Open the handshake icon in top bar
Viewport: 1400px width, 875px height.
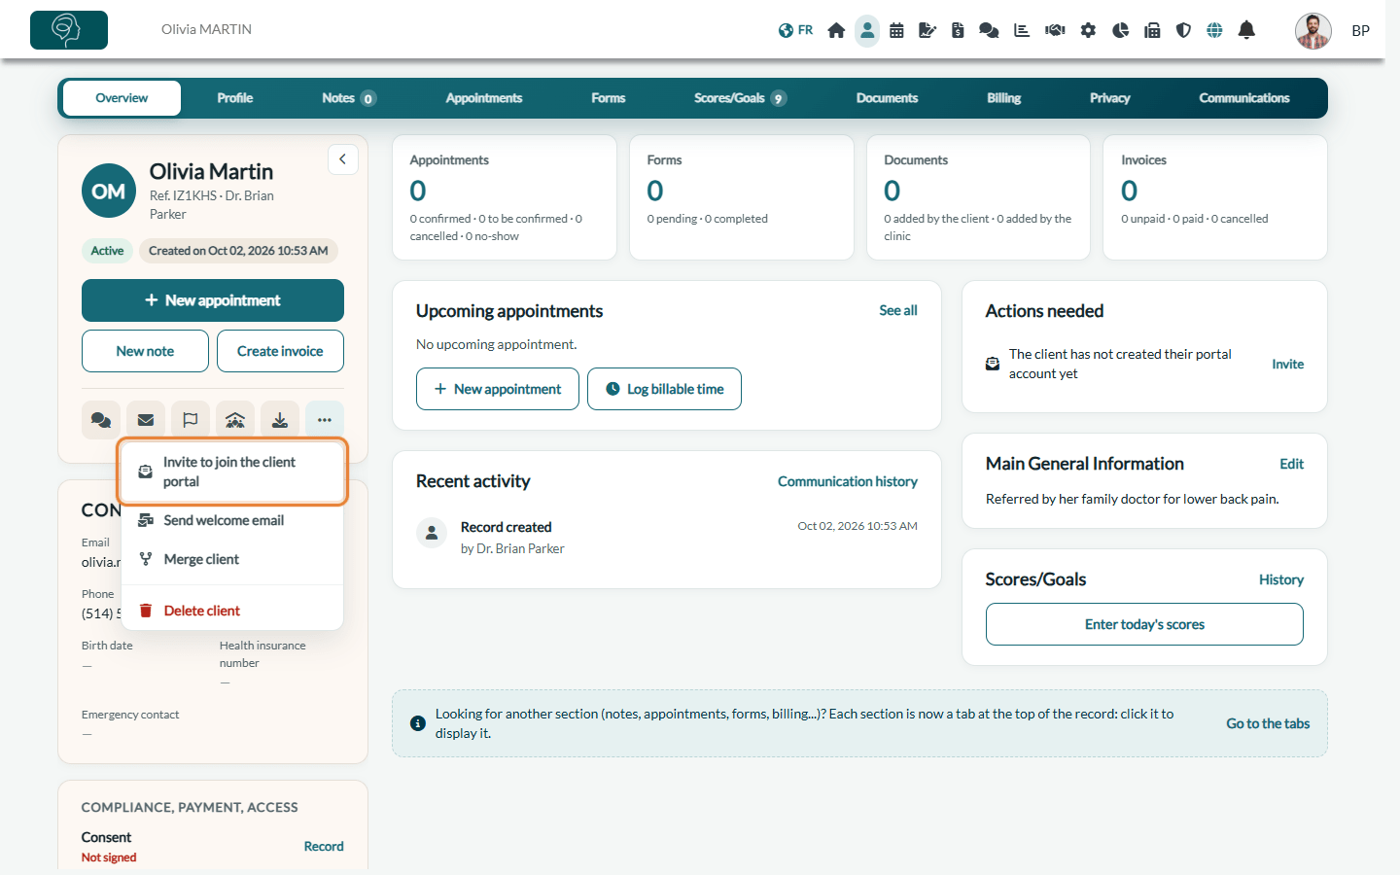coord(1055,30)
